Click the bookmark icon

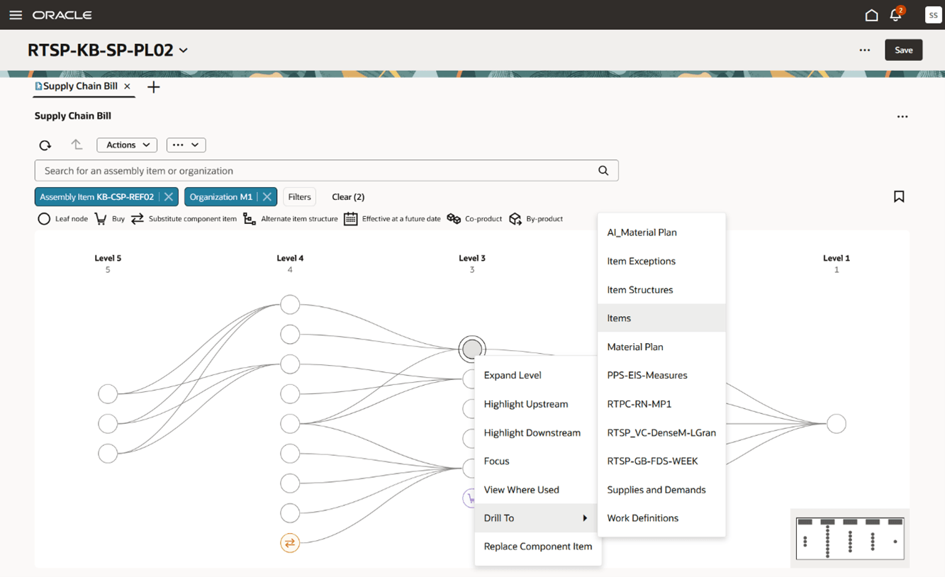click(899, 196)
